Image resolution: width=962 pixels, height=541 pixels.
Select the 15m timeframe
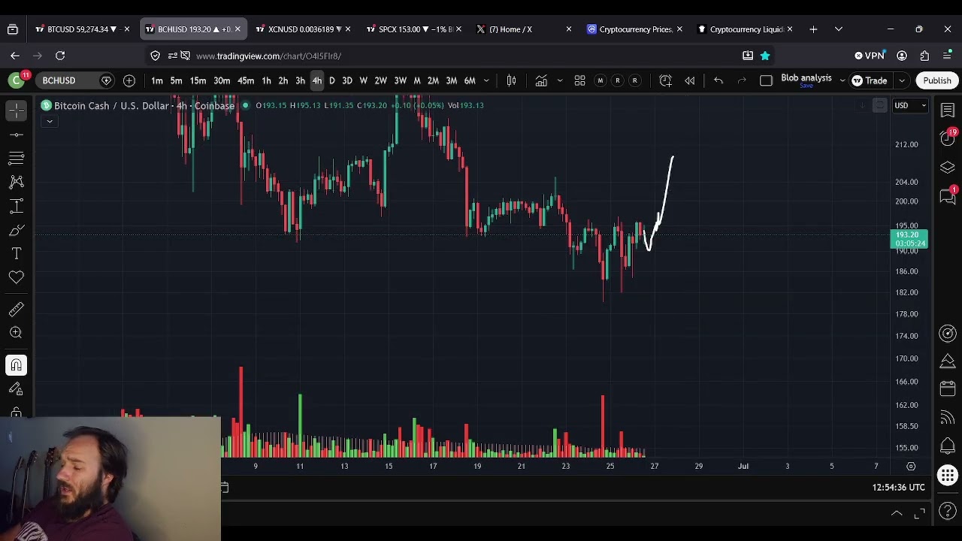pos(198,80)
